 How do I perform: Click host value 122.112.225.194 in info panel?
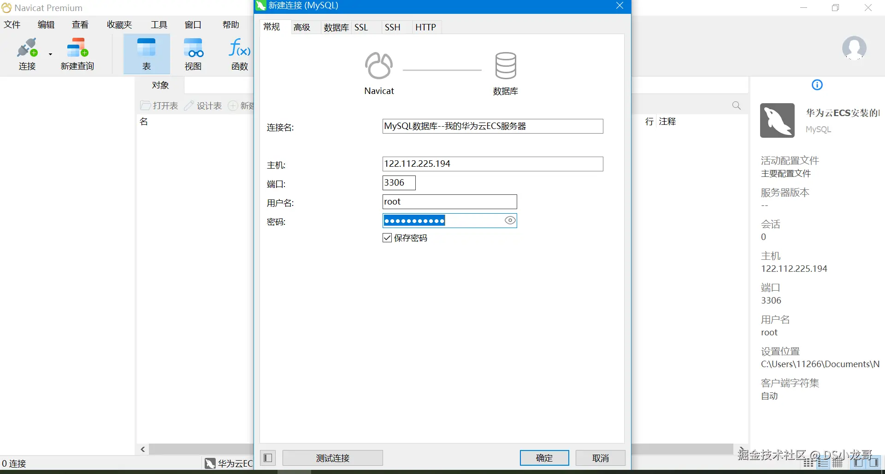tap(794, 269)
